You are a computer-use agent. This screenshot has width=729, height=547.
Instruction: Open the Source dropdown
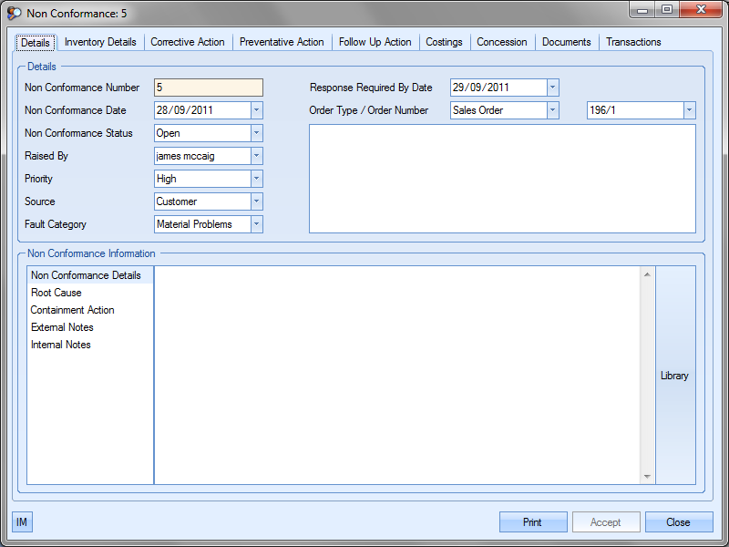[256, 201]
